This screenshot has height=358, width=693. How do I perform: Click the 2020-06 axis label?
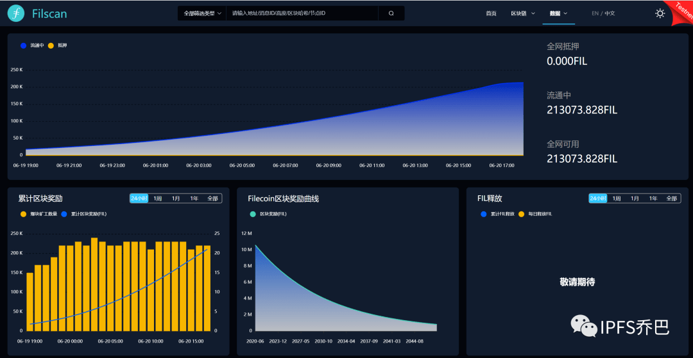tap(255, 341)
